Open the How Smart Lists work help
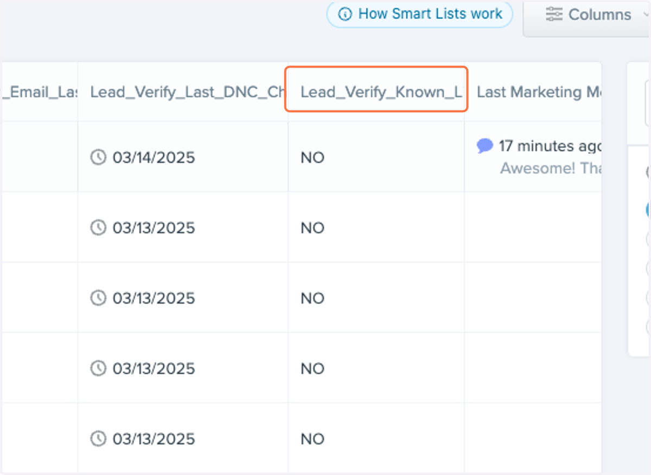 419,14
